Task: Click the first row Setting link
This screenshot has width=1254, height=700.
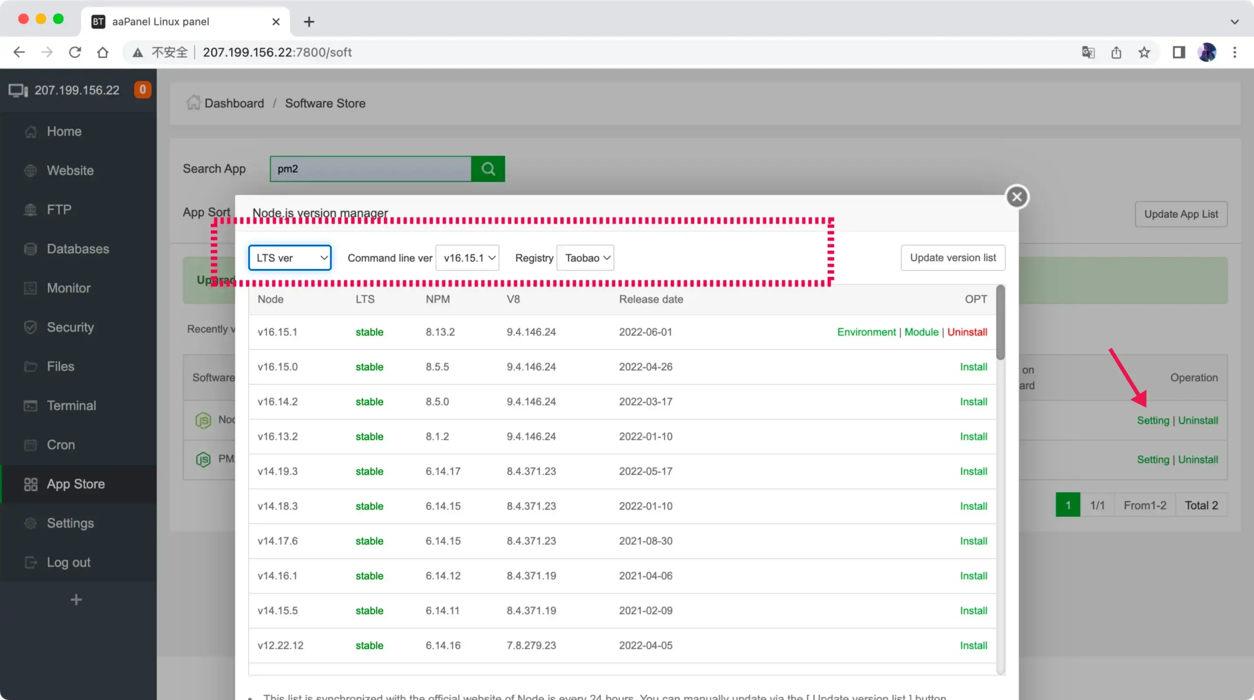Action: click(1153, 421)
